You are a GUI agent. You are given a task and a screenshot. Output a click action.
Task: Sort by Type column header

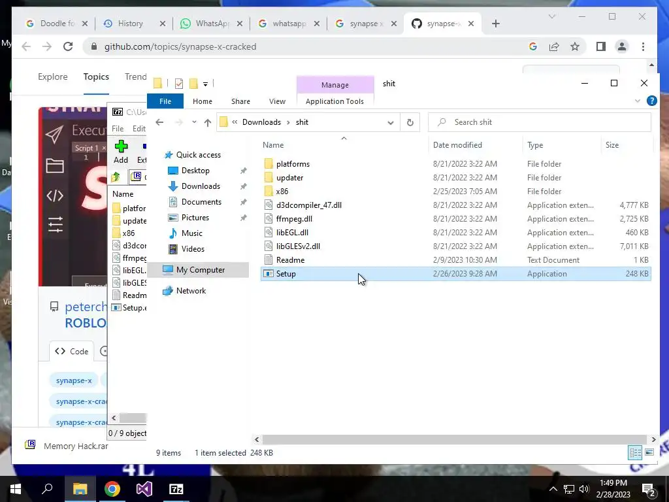pyautogui.click(x=535, y=145)
